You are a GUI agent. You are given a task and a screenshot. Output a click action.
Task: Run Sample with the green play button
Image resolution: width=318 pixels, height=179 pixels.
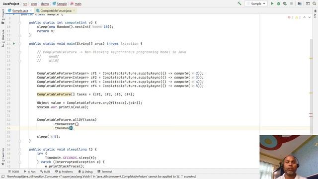point(272,3)
